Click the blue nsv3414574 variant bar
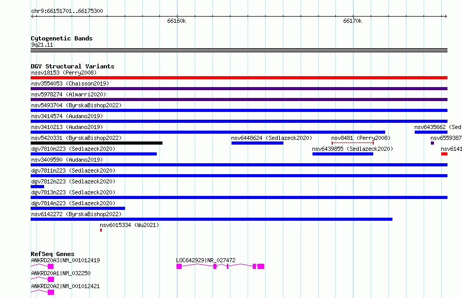This screenshot has width=462, height=298. [x=239, y=121]
